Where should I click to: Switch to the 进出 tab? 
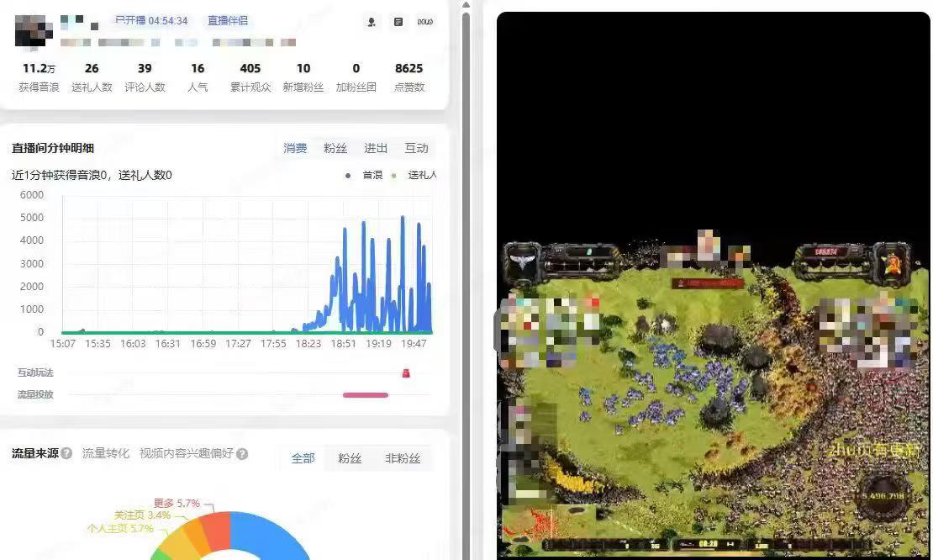click(376, 148)
